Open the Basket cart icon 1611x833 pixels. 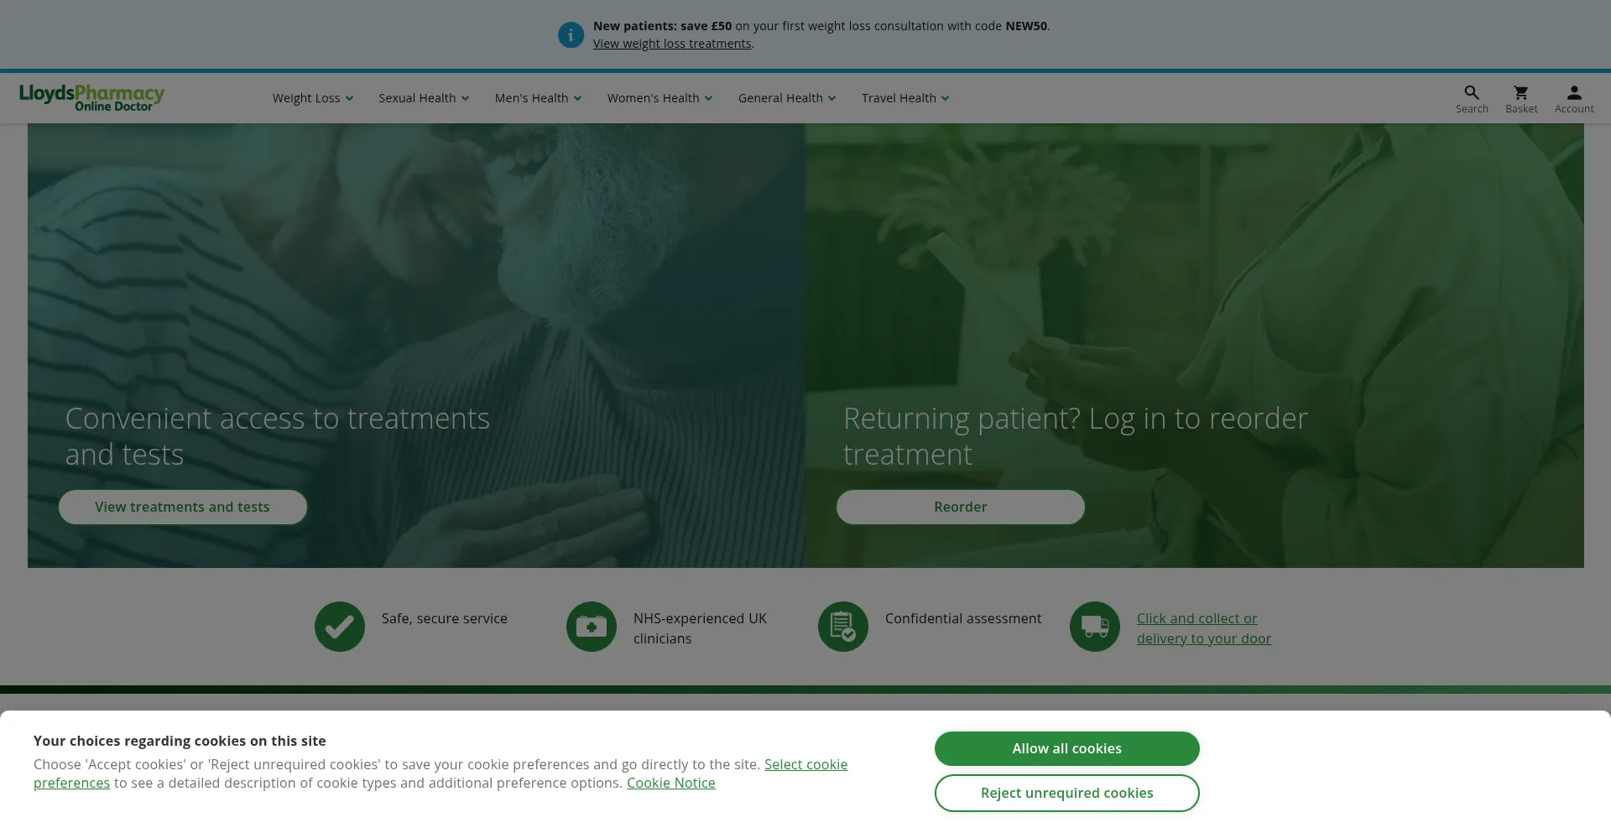[x=1520, y=92]
